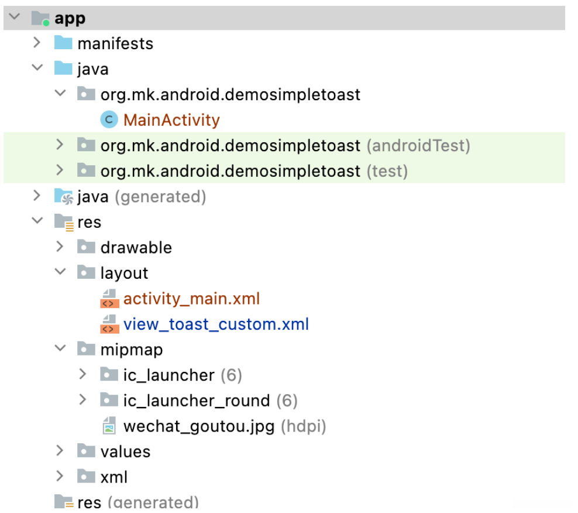Viewport: 578px width, 513px height.
Task: Click the manifests folder icon
Action: click(x=63, y=43)
